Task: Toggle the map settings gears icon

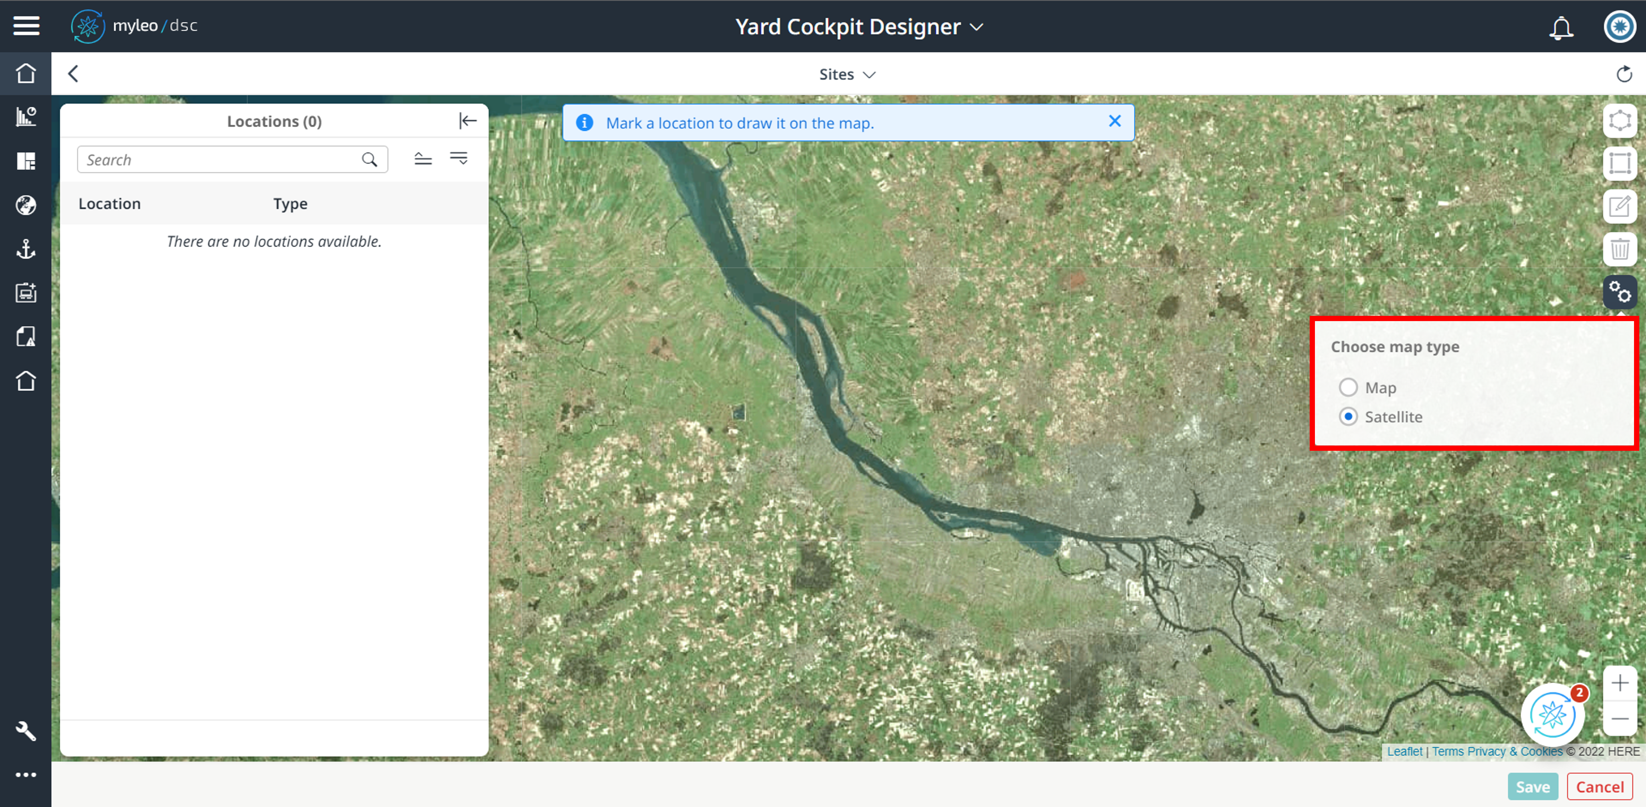Action: [1619, 292]
